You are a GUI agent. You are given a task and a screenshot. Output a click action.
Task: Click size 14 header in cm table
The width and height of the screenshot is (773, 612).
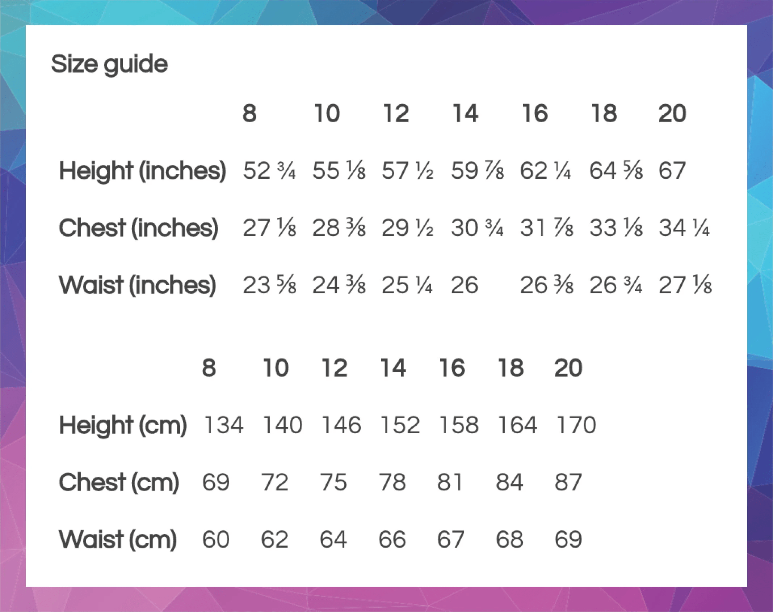(393, 368)
